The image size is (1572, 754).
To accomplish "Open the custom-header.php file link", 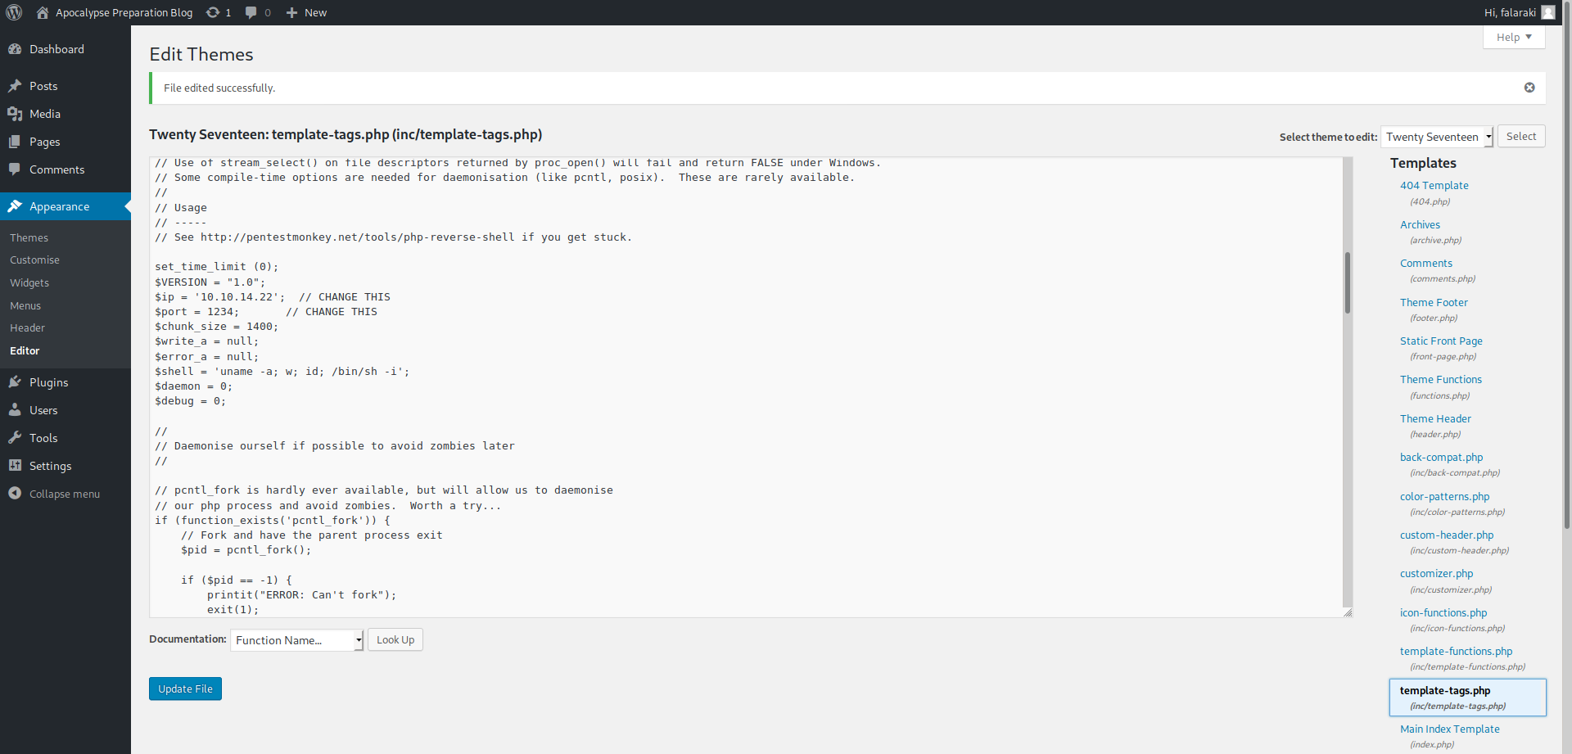I will (x=1447, y=535).
